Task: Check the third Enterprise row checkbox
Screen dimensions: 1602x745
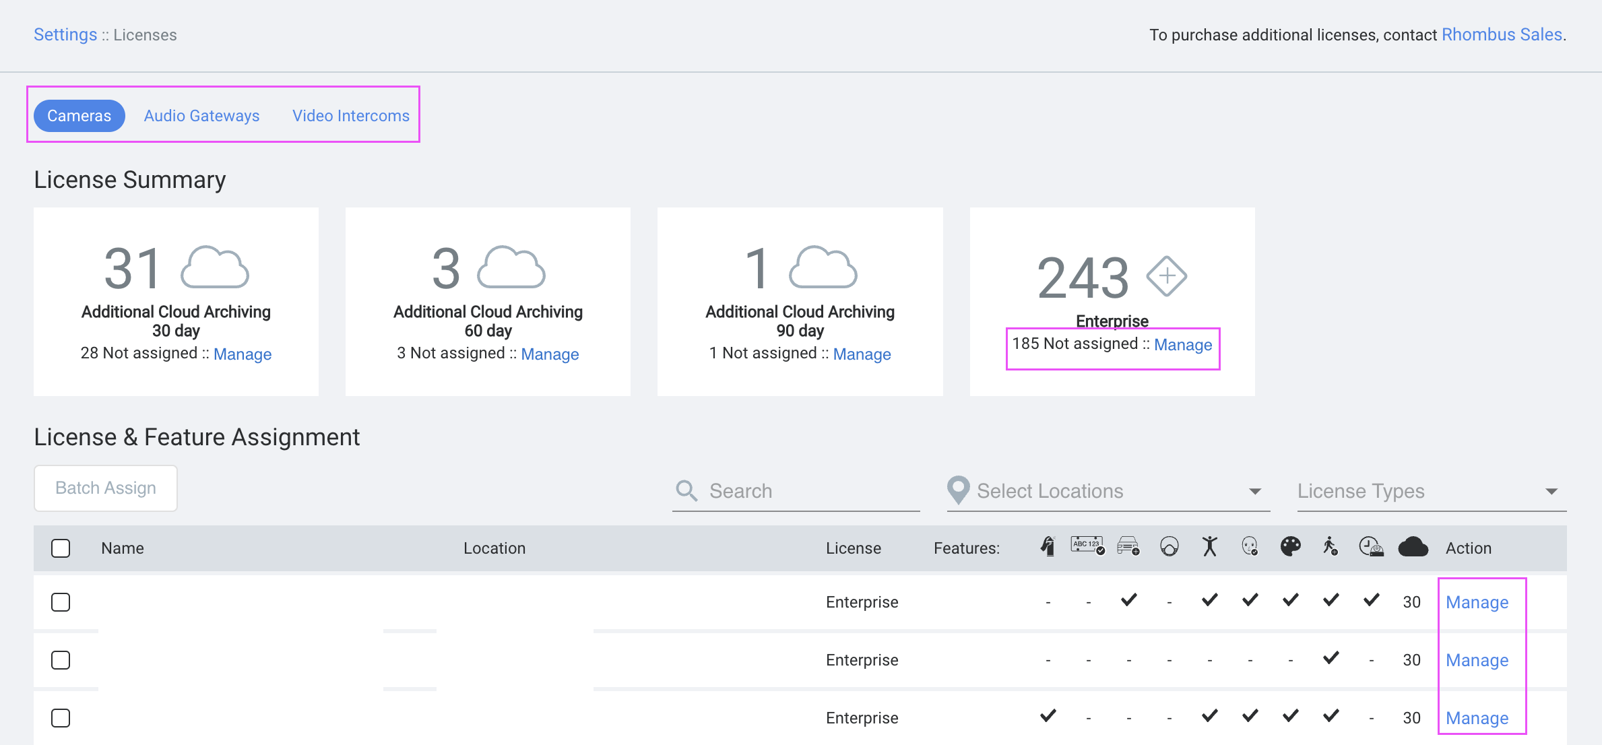Action: pos(61,718)
